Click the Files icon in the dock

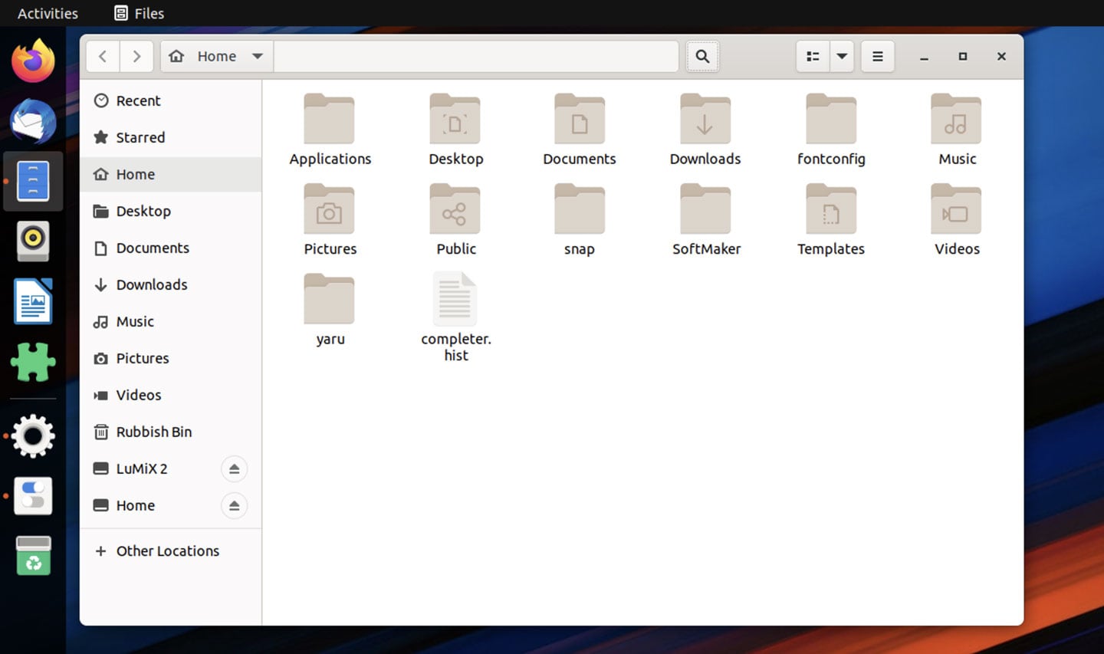pos(33,181)
